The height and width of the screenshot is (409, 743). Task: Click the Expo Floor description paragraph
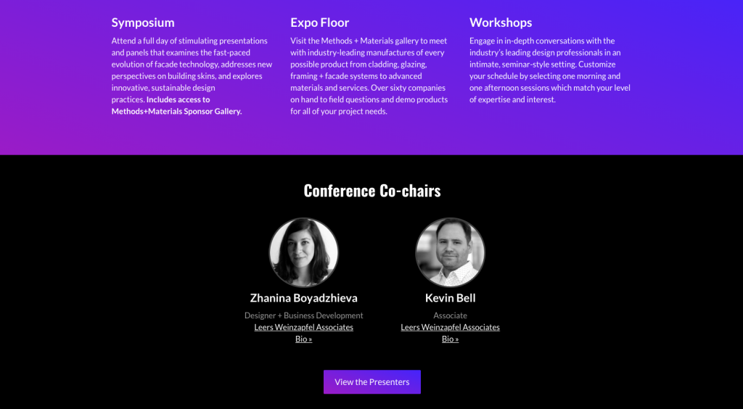[369, 75]
